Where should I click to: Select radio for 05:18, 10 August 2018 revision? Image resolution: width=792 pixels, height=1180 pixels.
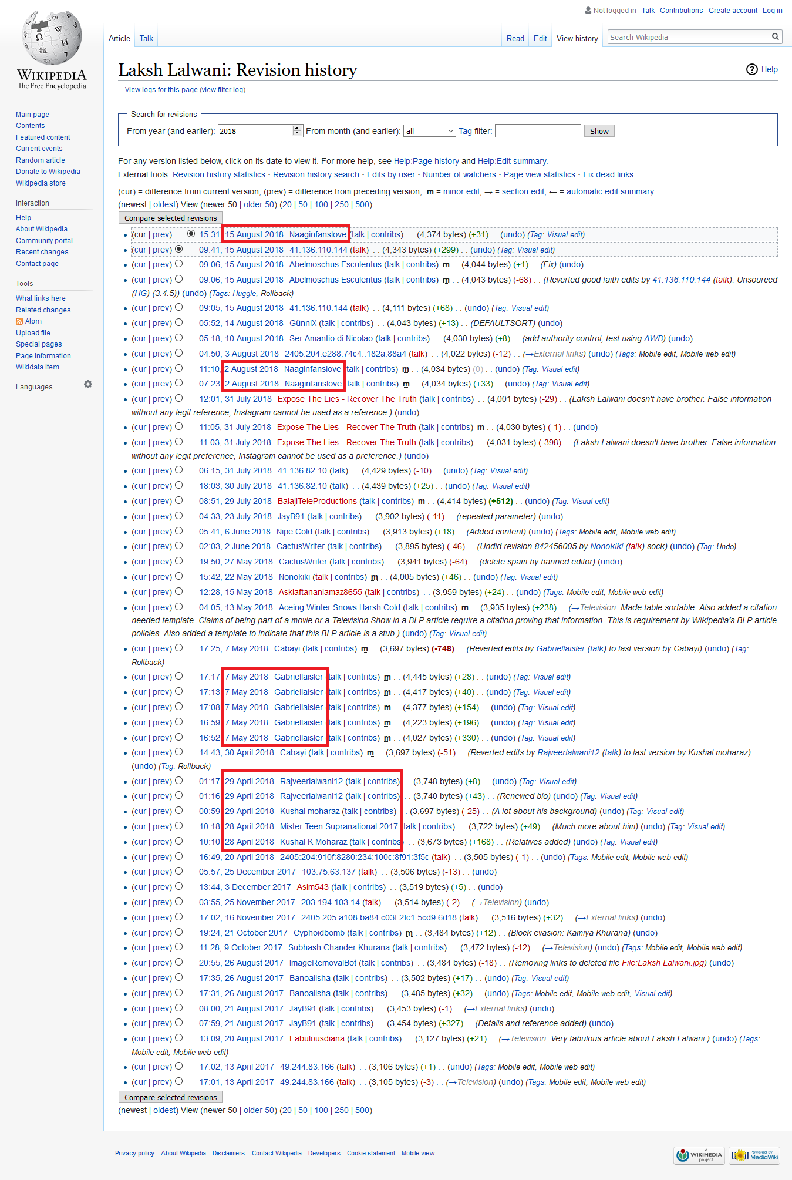(179, 338)
